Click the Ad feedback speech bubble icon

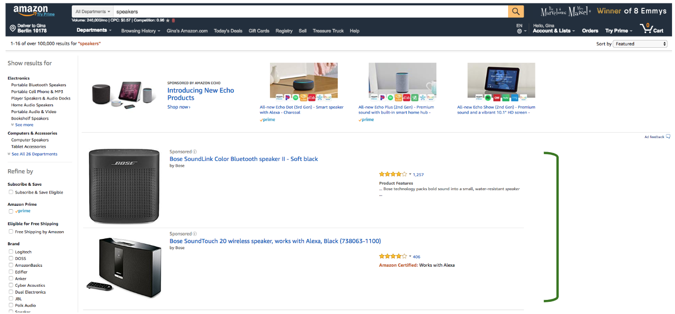[x=668, y=137]
